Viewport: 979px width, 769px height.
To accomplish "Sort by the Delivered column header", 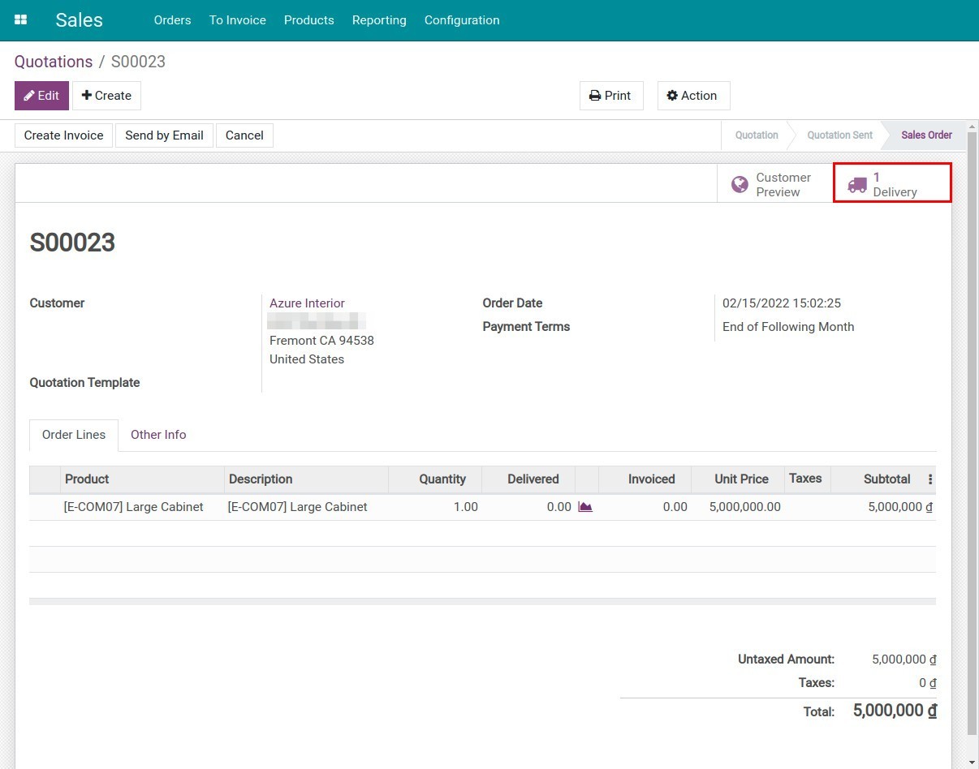I will pos(528,479).
